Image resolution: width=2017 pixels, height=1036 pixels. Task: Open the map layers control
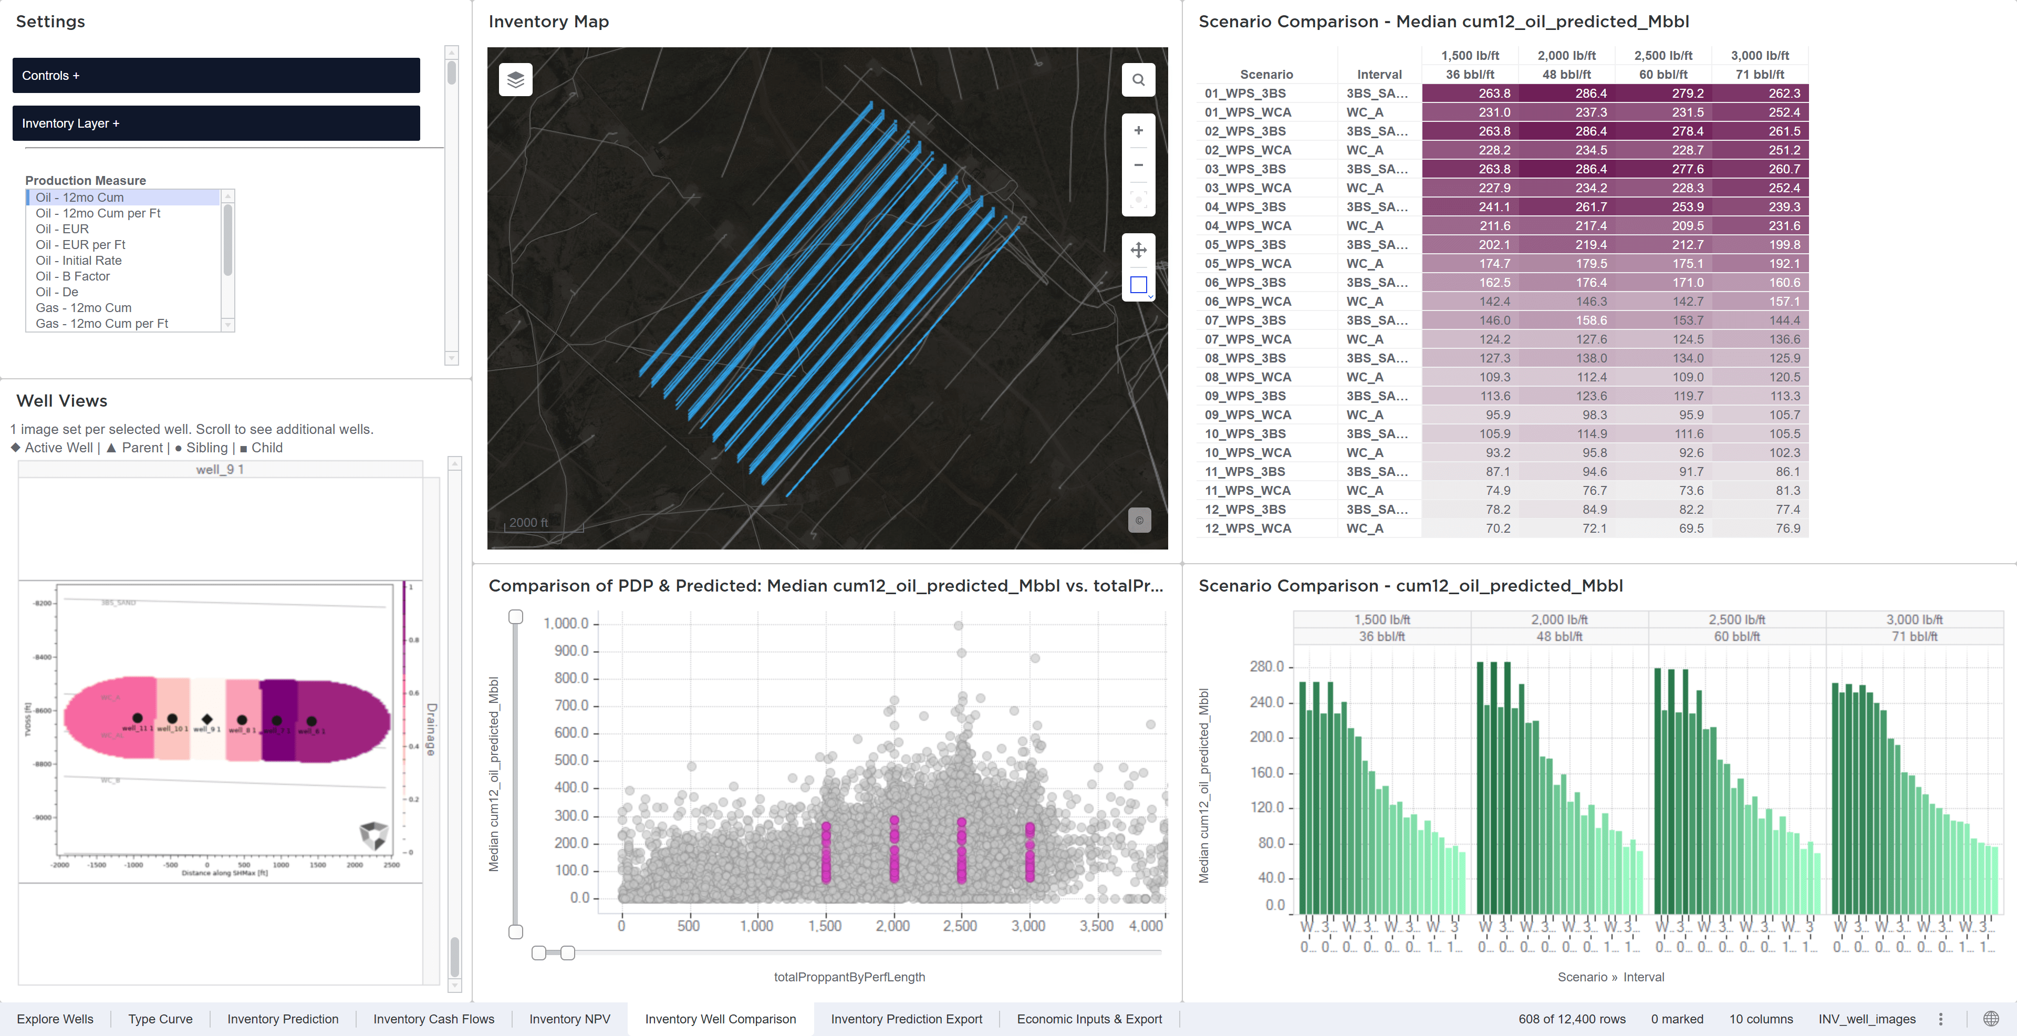point(515,80)
